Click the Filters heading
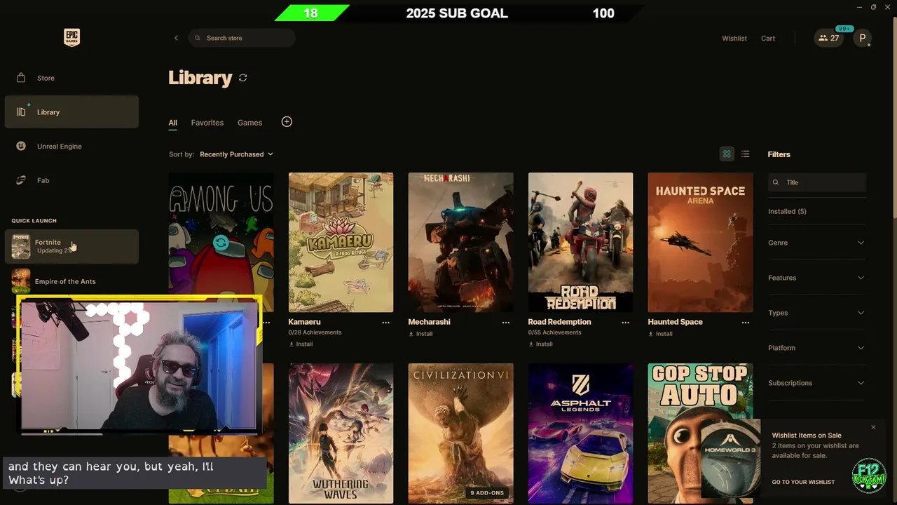Image resolution: width=897 pixels, height=505 pixels. point(779,154)
